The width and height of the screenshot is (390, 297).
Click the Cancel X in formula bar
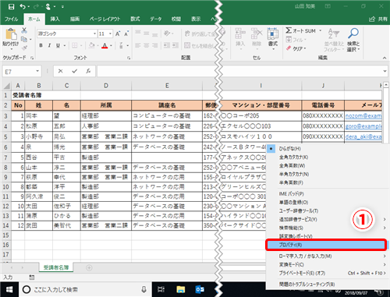coord(60,71)
